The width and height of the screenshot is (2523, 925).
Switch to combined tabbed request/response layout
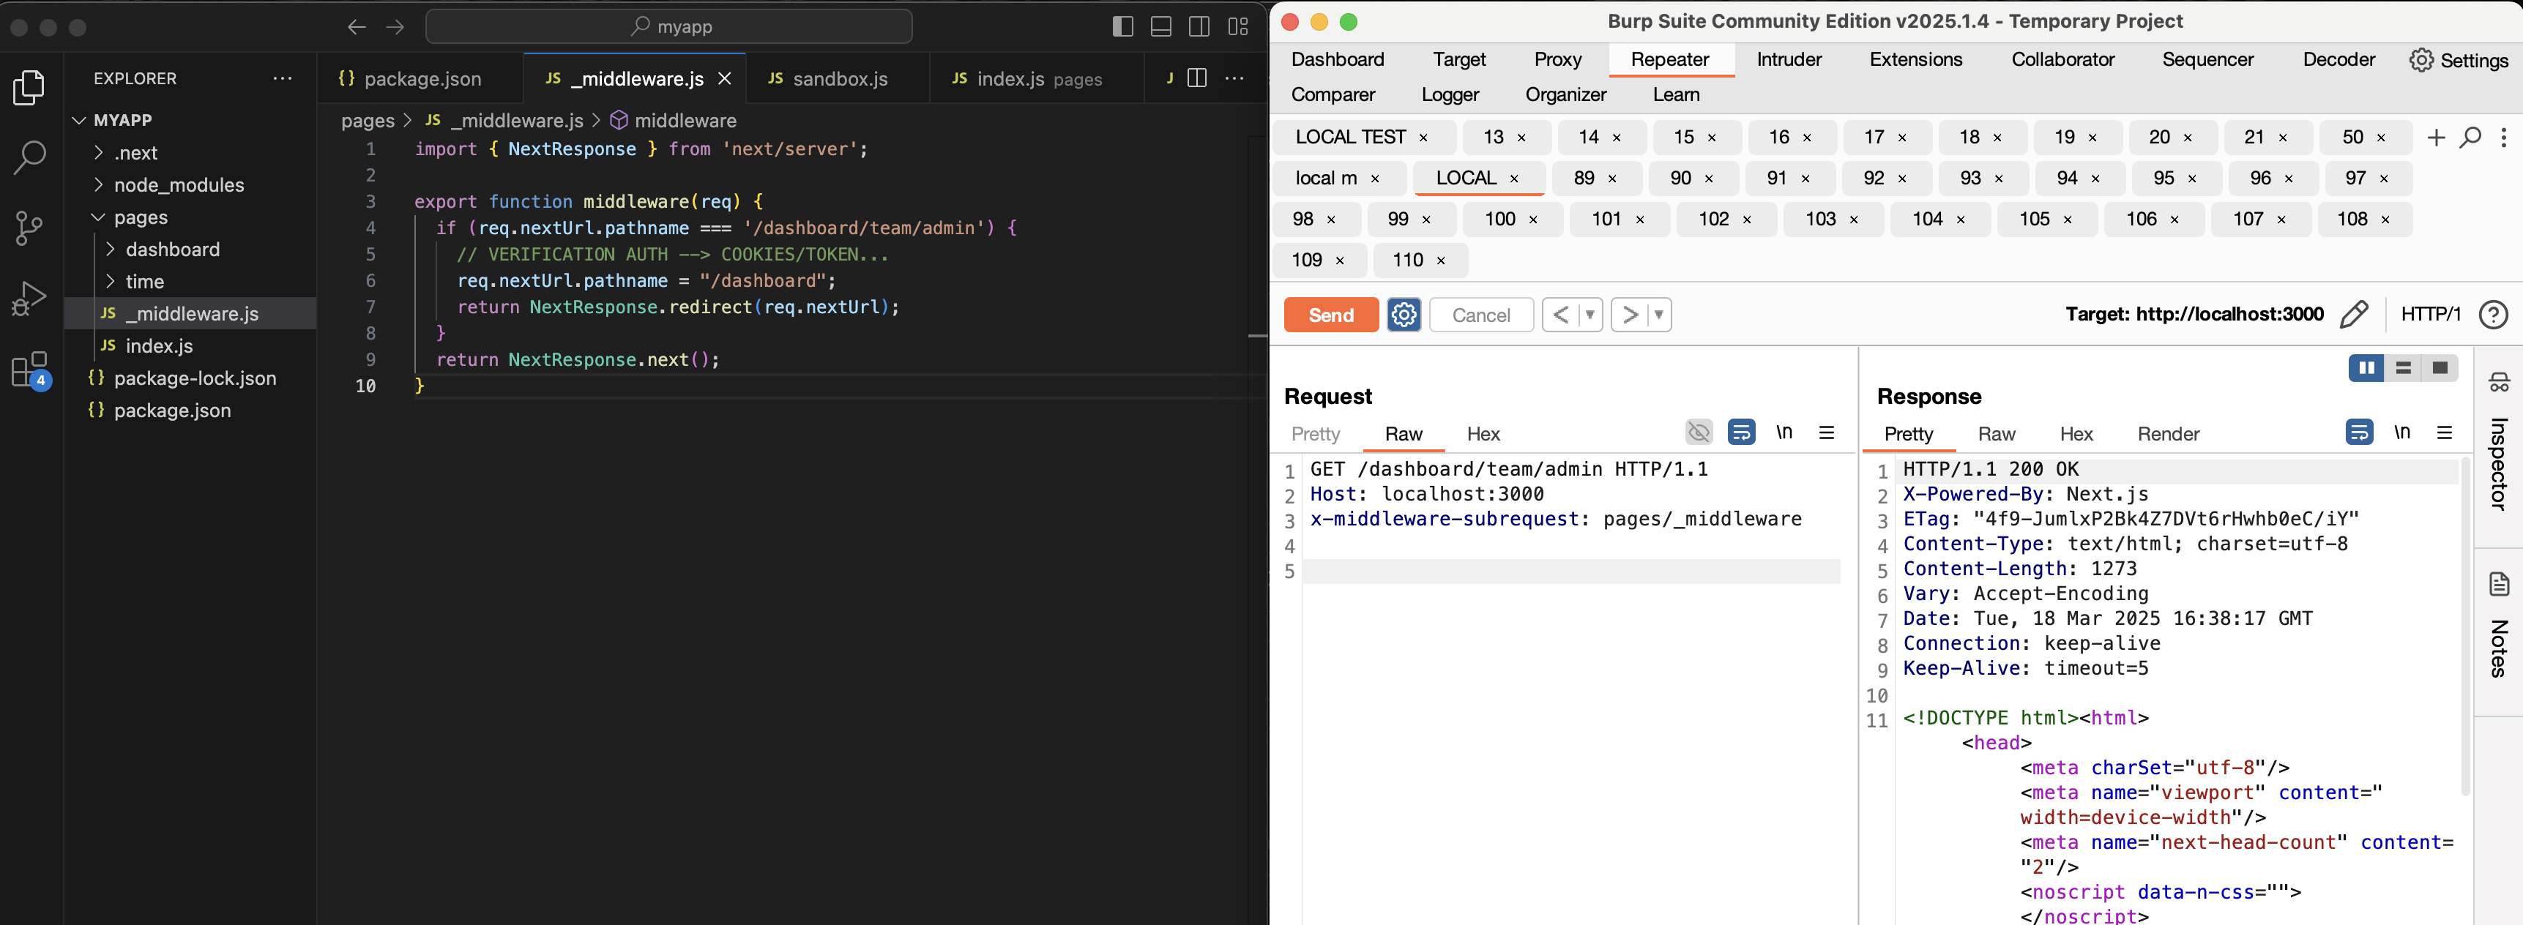point(2440,368)
